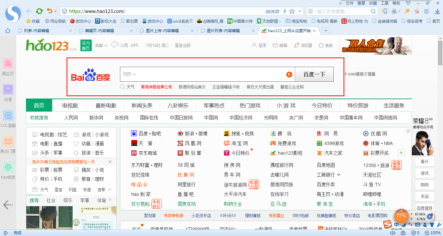
Task: Click the 百度一下 search button
Action: (314, 74)
